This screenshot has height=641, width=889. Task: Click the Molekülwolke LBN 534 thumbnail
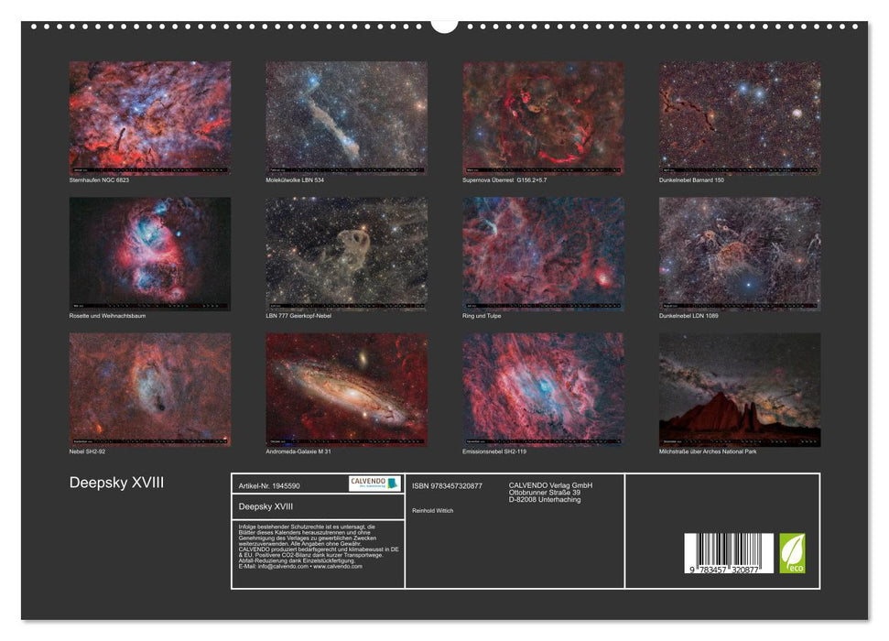tap(348, 118)
